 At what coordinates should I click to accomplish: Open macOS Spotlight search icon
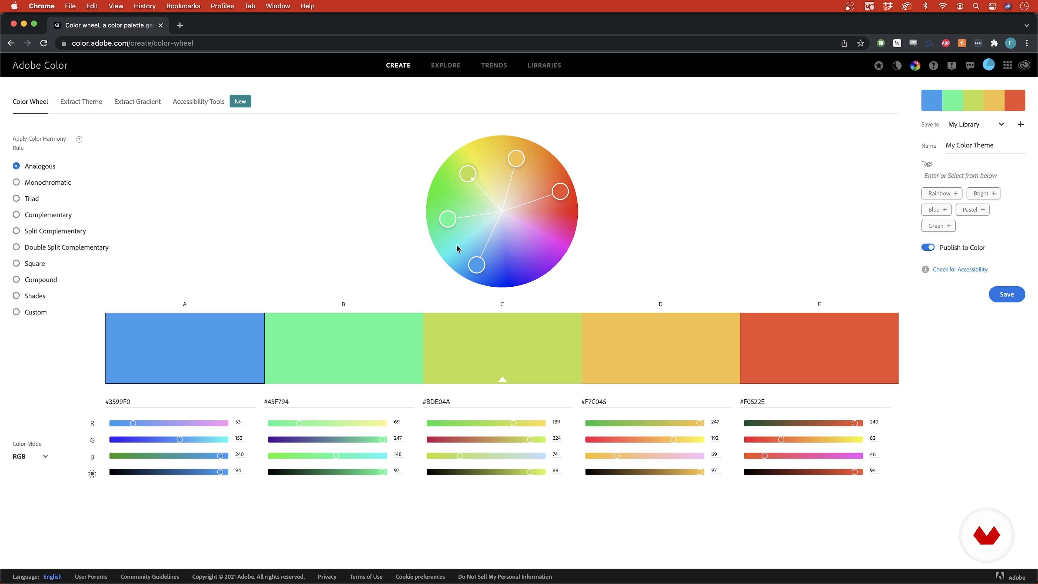coord(976,6)
